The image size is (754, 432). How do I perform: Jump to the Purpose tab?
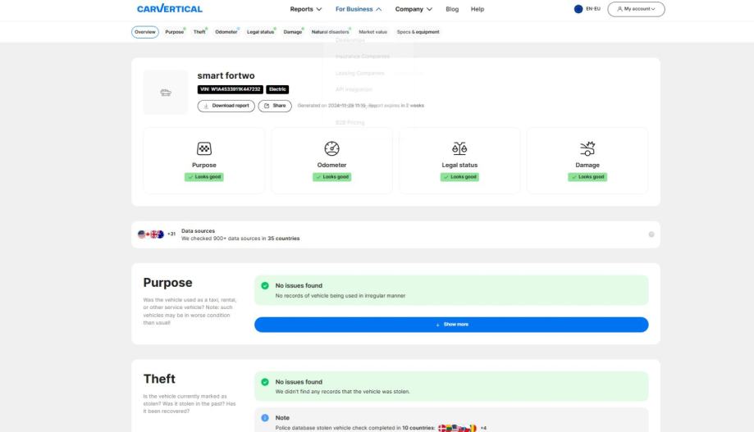[175, 32]
